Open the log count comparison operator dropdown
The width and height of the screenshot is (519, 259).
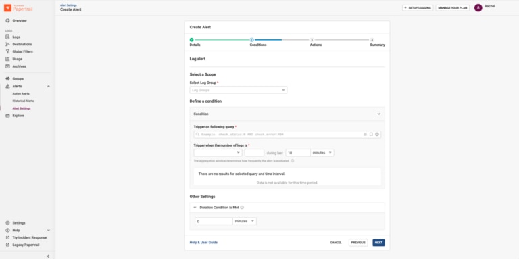tap(218, 153)
